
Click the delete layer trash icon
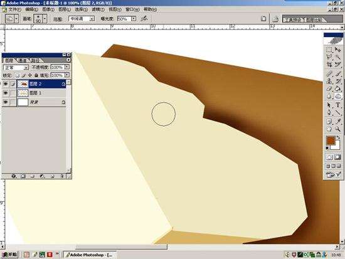[62, 176]
